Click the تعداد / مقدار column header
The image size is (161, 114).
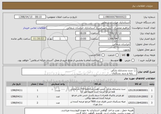click(37, 84)
